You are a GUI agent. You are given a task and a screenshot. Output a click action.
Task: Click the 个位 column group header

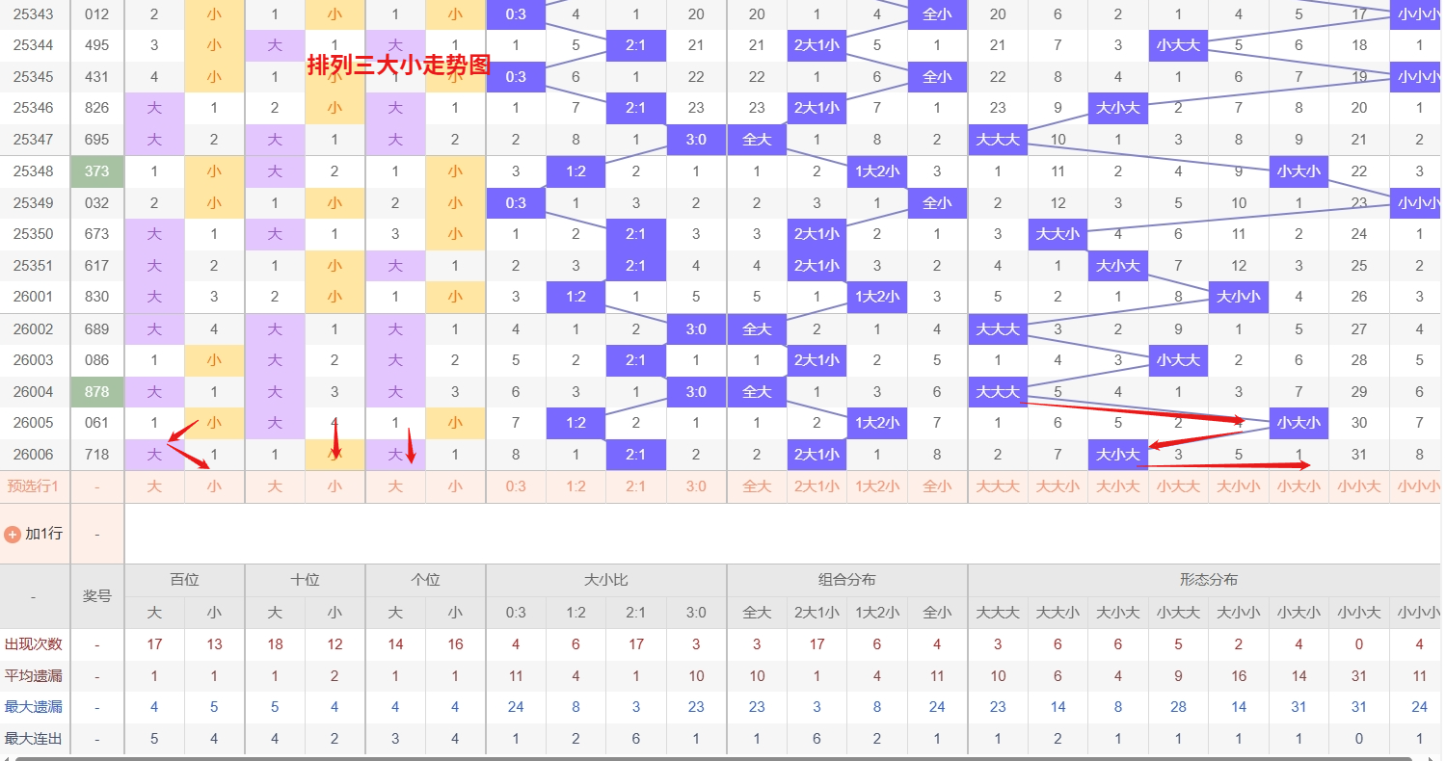[x=425, y=580]
